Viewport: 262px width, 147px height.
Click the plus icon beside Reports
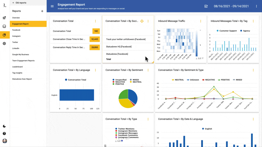[42, 11]
